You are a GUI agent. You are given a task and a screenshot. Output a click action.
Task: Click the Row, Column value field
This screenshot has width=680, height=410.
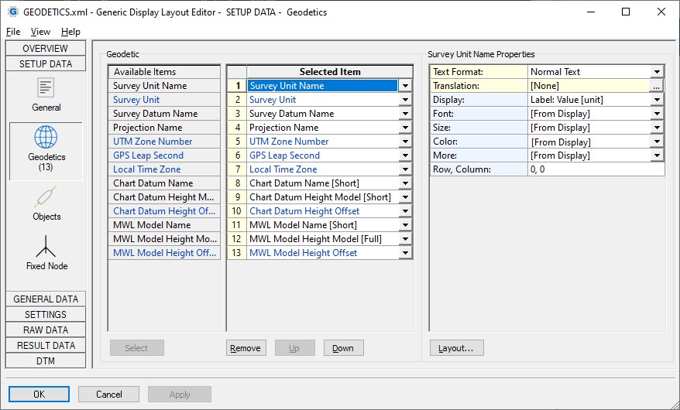[x=595, y=169]
